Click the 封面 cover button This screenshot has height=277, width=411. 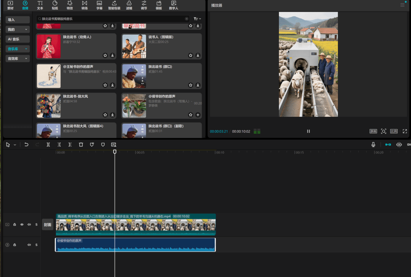point(48,224)
